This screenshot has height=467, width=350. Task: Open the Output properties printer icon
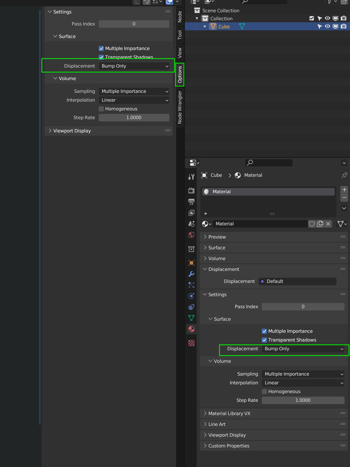(x=191, y=202)
